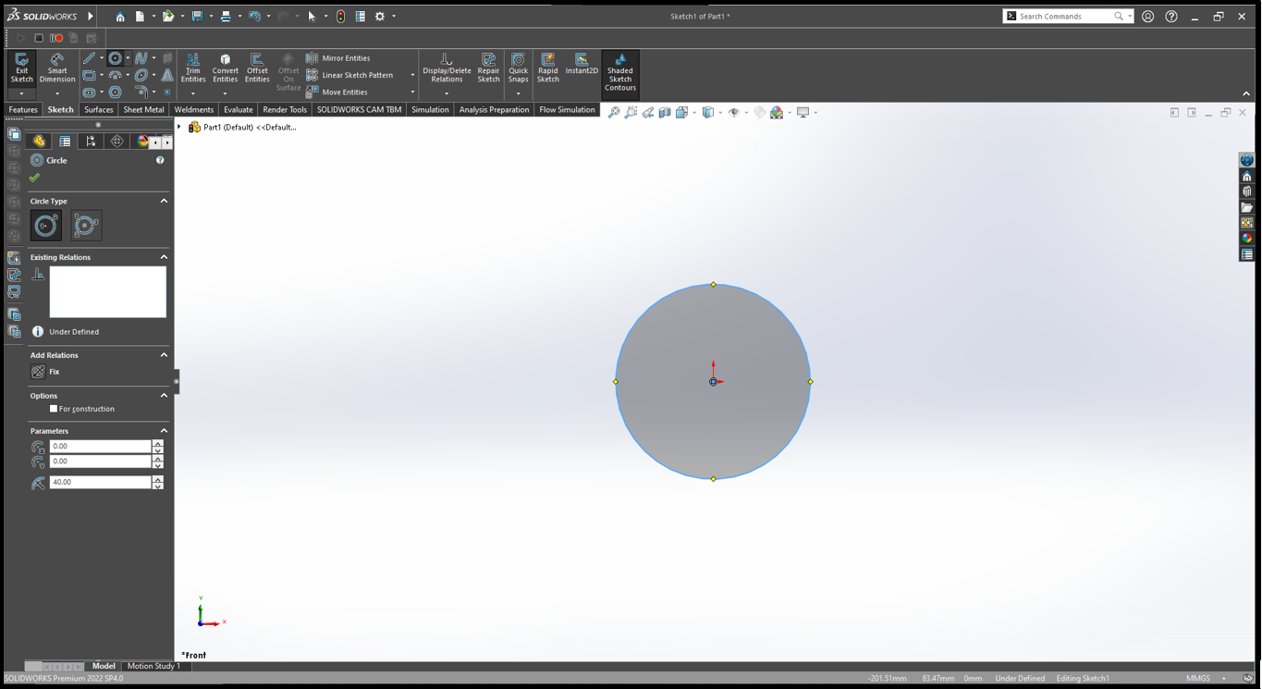Open the Sheet Metal tab
1262x689 pixels.
(x=143, y=110)
